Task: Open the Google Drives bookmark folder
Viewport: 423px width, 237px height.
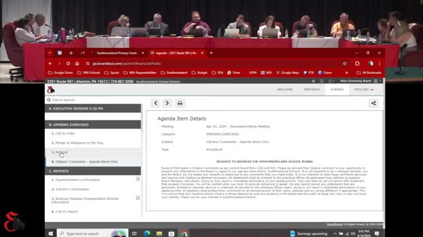Action: [60, 72]
